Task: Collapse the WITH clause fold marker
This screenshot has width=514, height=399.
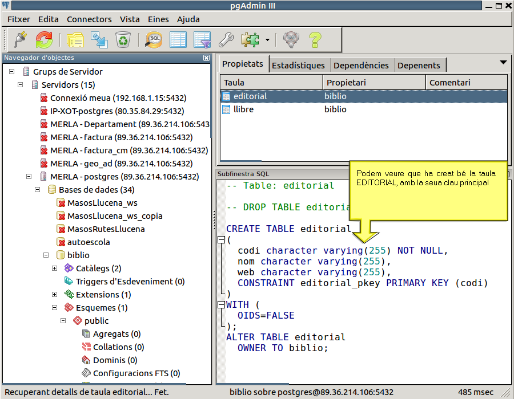Action: pos(221,304)
